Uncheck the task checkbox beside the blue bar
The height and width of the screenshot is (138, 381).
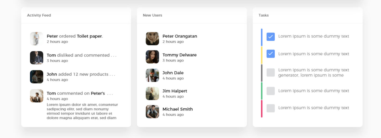pyautogui.click(x=270, y=37)
